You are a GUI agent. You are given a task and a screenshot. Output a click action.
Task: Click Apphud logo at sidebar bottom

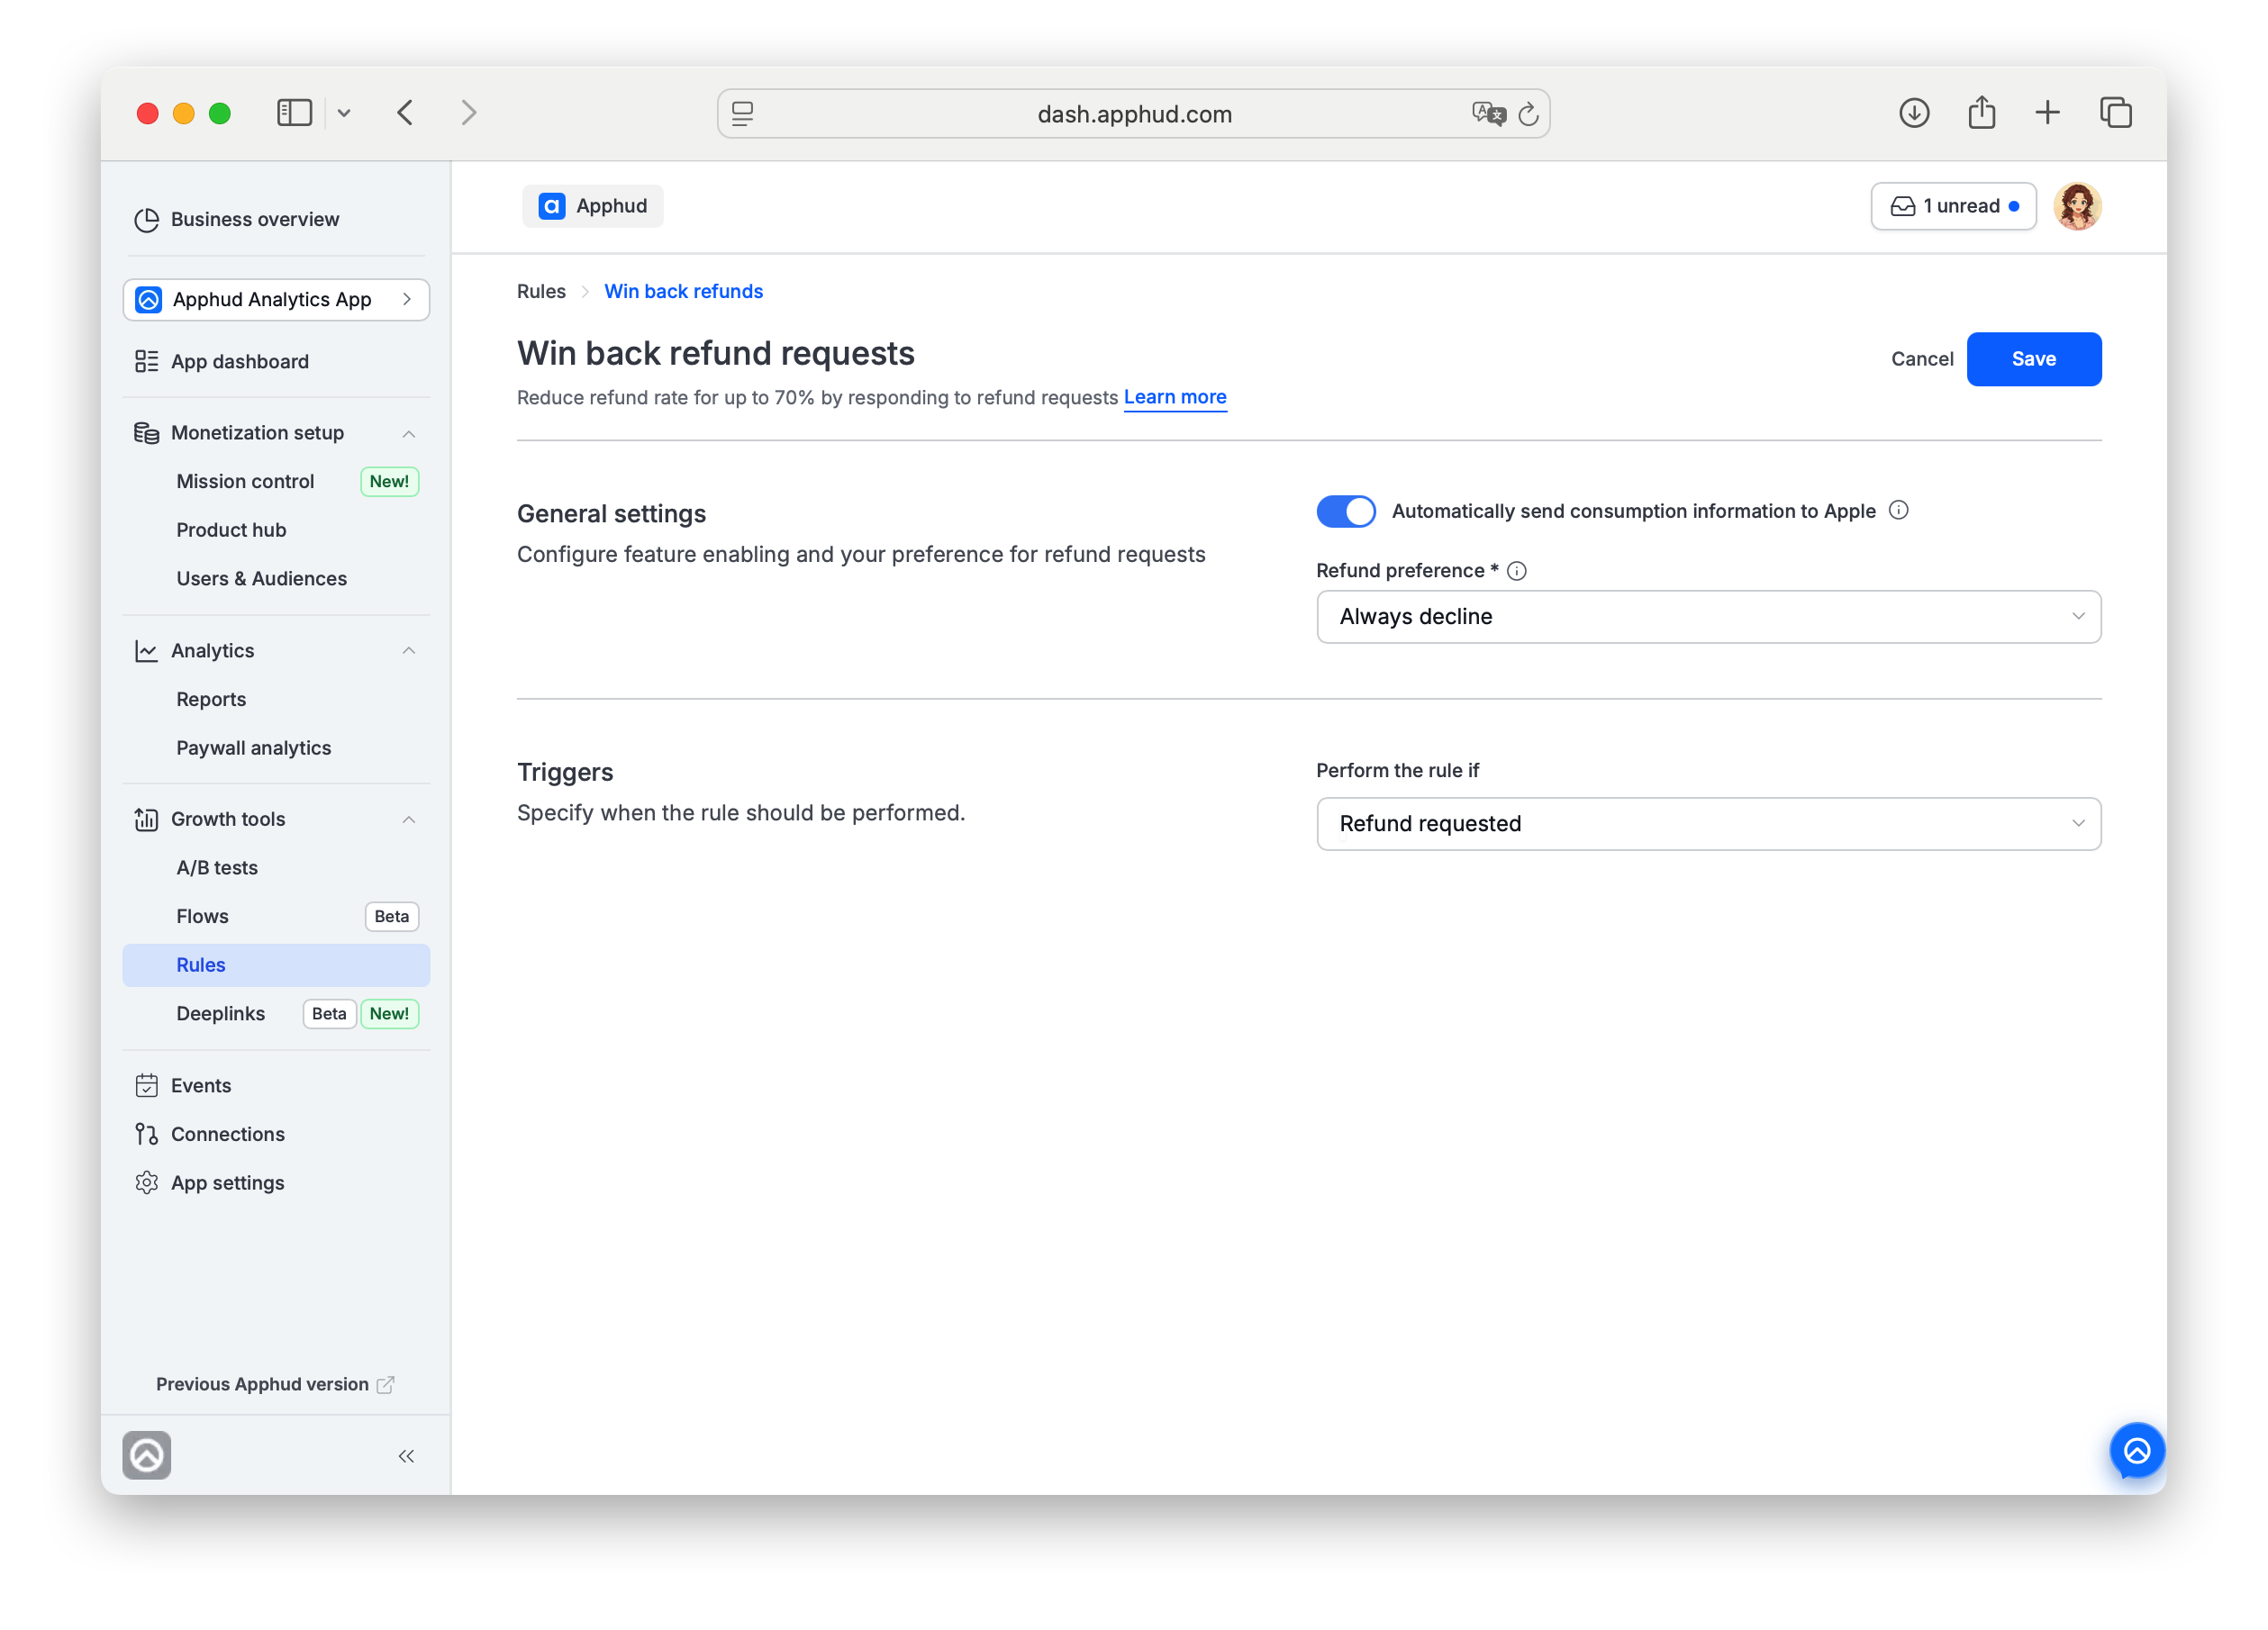coord(147,1455)
